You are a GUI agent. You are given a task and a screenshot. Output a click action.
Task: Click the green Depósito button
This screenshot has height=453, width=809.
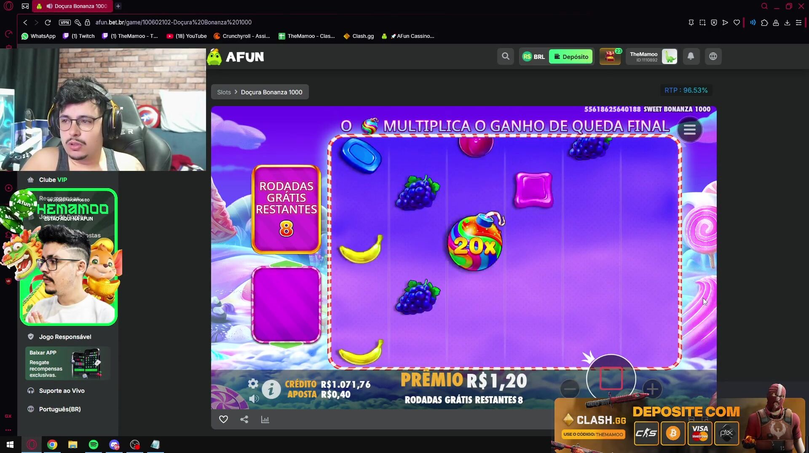click(x=571, y=56)
